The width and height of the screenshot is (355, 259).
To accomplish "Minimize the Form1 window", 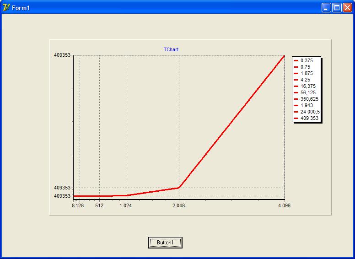I will coord(326,7).
